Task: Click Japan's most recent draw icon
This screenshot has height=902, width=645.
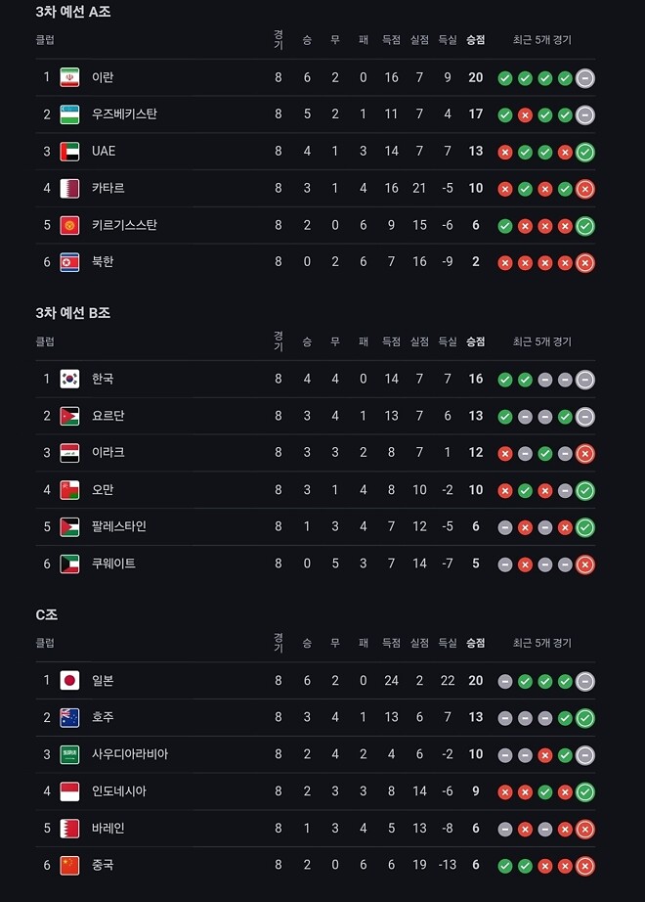Action: 585,681
